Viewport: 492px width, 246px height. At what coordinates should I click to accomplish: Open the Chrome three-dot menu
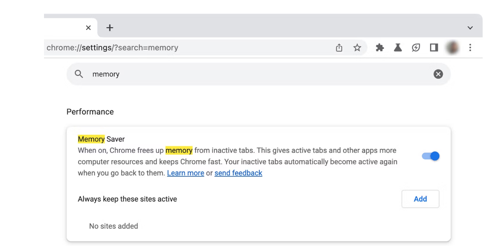pyautogui.click(x=470, y=48)
